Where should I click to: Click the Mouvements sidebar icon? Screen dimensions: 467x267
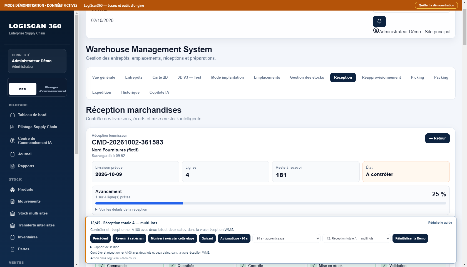tap(13, 201)
